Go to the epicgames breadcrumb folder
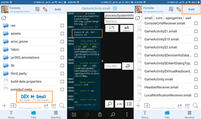Screen dimensions: 201x119 tap(174, 18)
